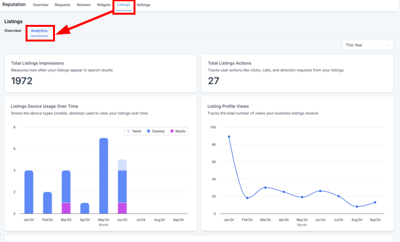Viewport: 400px width, 242px height.
Task: Switch to Listings Overview sub-tab
Action: [x=13, y=31]
